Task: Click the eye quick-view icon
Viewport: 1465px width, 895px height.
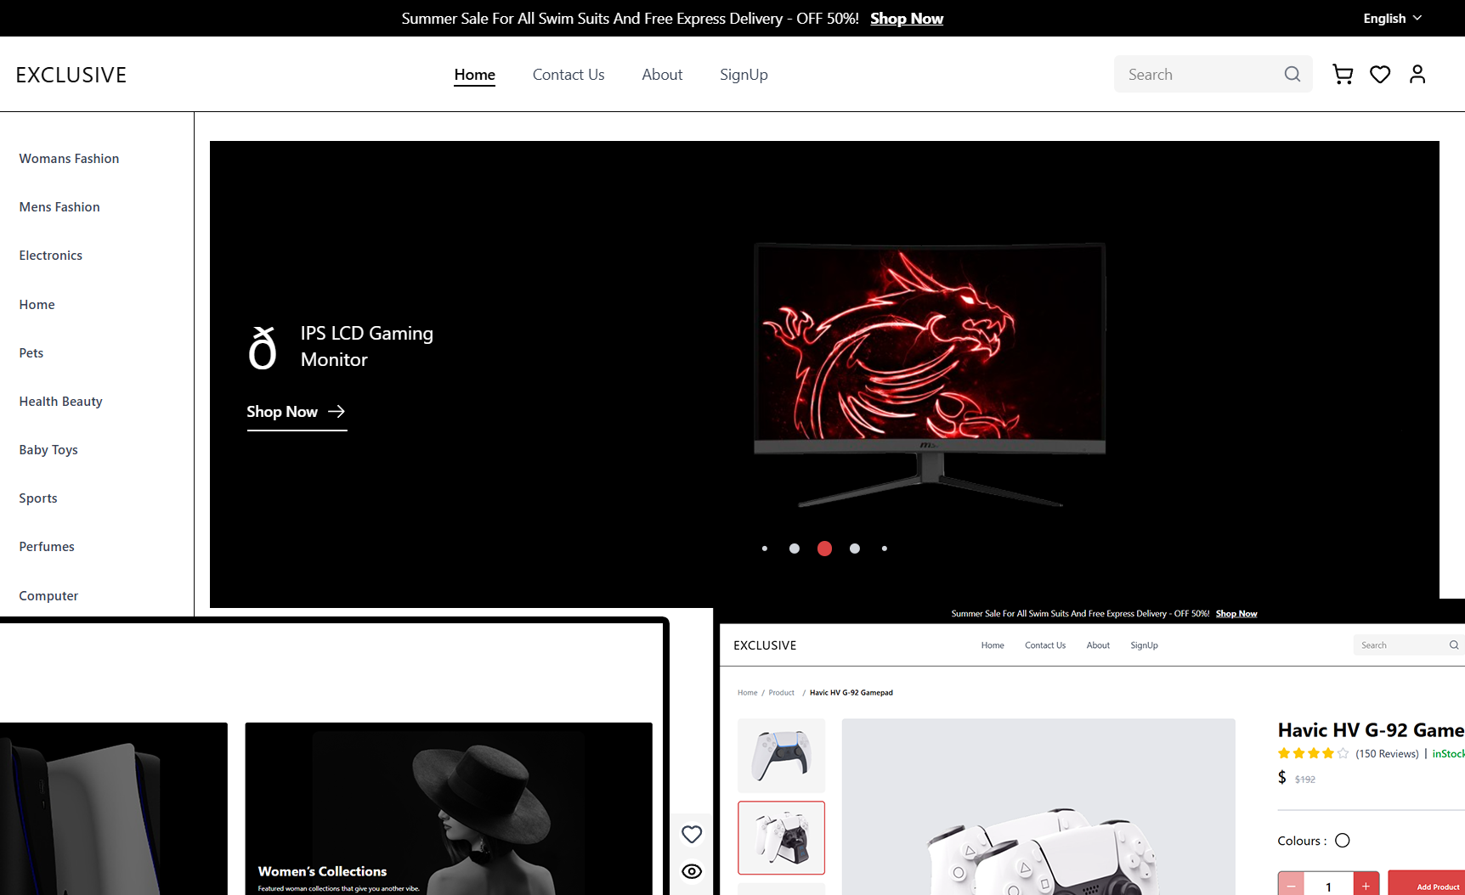Action: pyautogui.click(x=692, y=871)
